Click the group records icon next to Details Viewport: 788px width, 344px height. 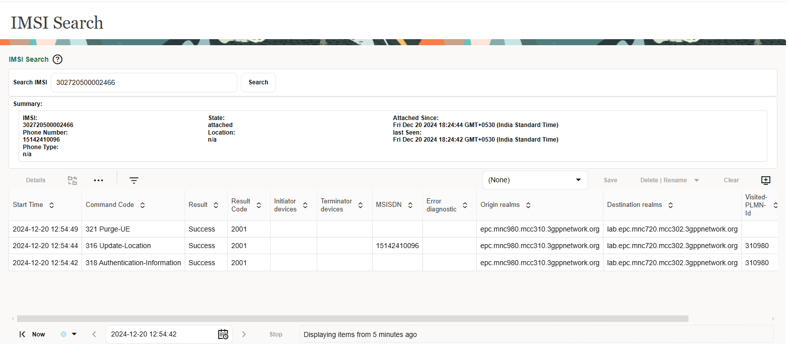click(x=72, y=180)
